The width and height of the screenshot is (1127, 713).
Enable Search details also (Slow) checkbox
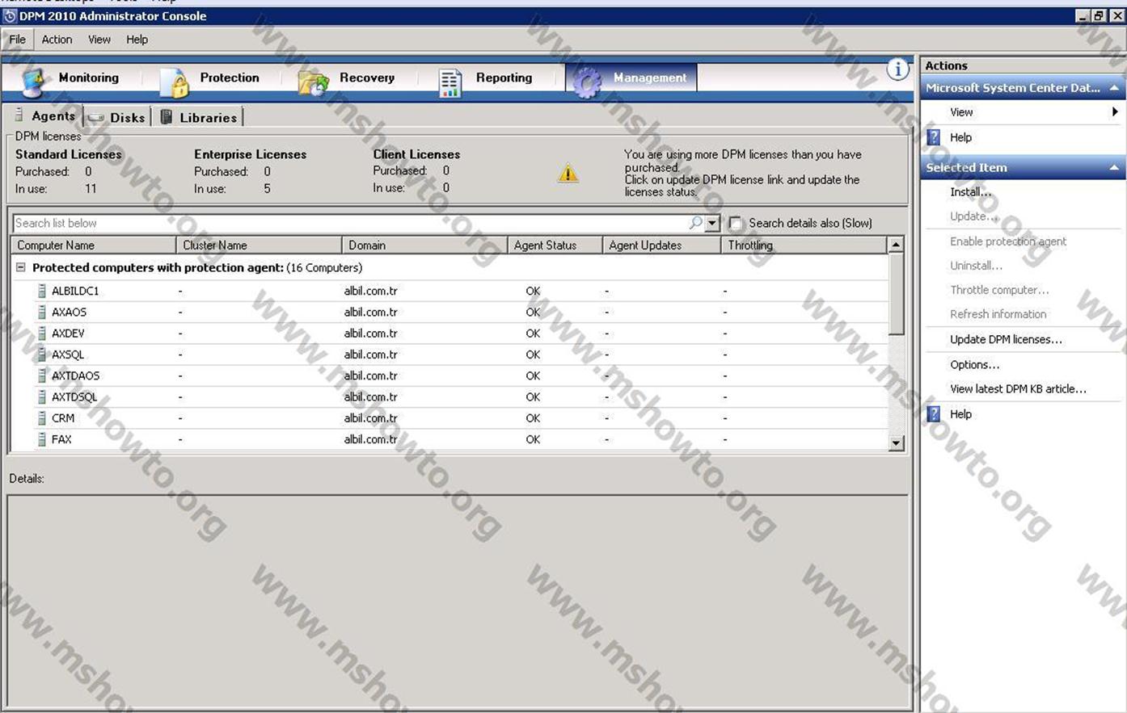(x=735, y=223)
